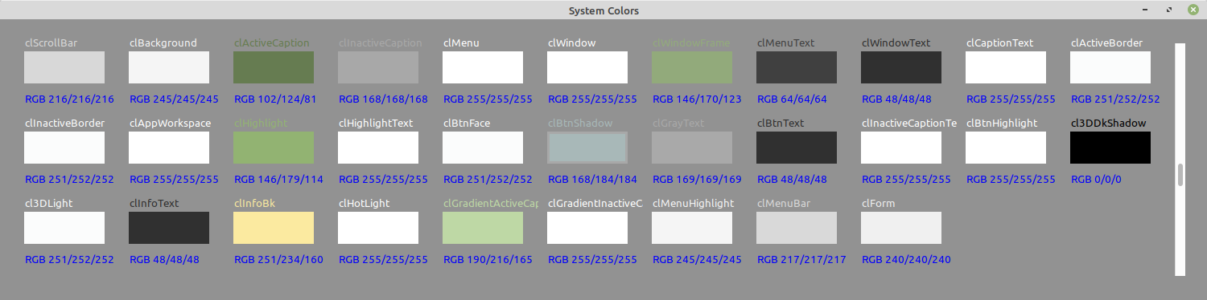Click the clScrollBar color swatch

click(x=64, y=67)
